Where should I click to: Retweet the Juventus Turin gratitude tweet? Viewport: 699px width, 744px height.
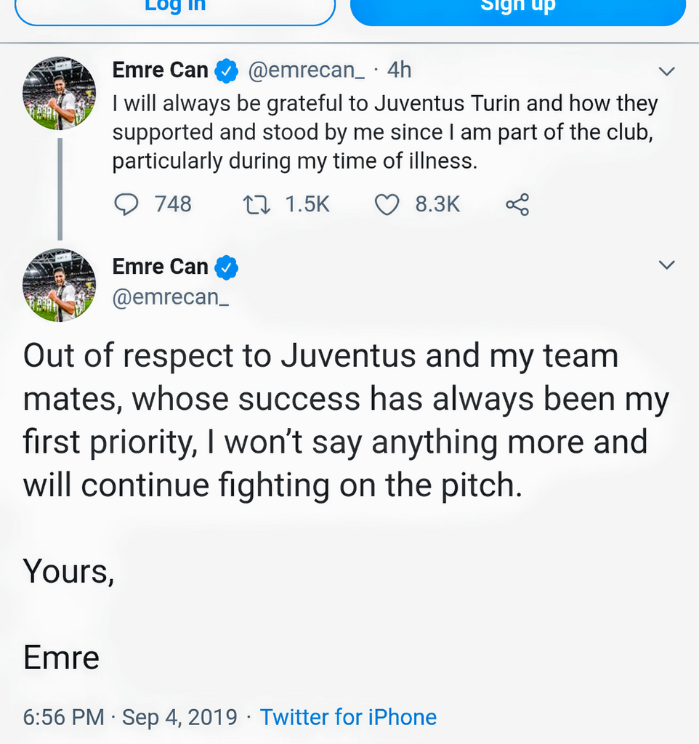tap(256, 205)
